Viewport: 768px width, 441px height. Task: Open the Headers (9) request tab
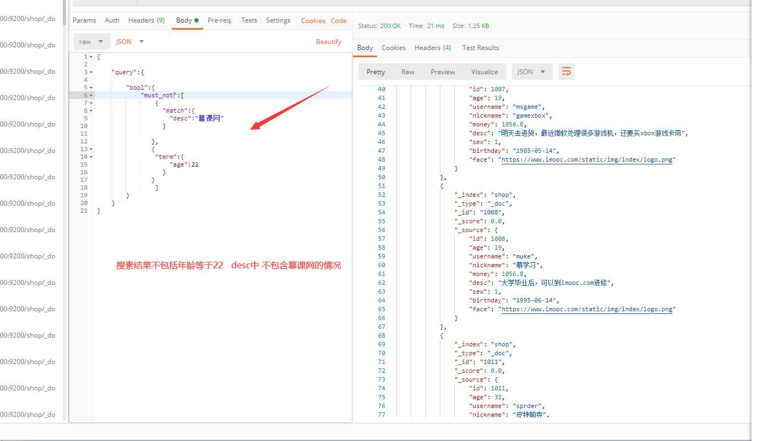point(146,20)
